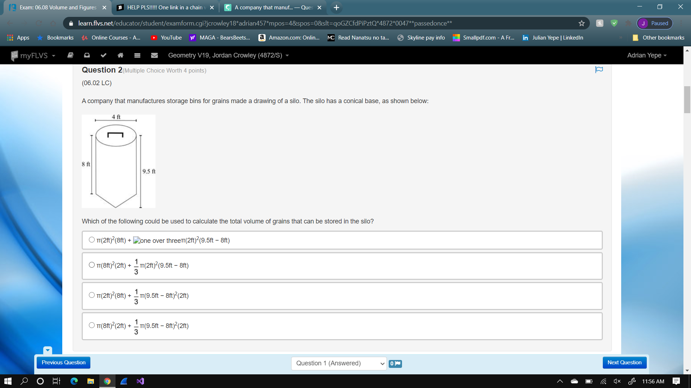Click the inbox tray icon in navbar
This screenshot has height=388, width=691.
pyautogui.click(x=87, y=55)
